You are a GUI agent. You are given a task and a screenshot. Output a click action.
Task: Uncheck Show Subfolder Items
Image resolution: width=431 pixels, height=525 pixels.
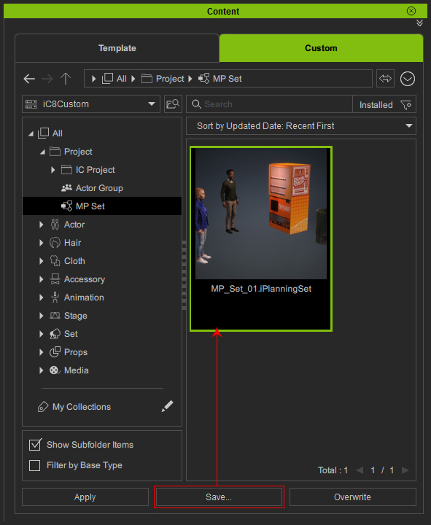pos(35,445)
